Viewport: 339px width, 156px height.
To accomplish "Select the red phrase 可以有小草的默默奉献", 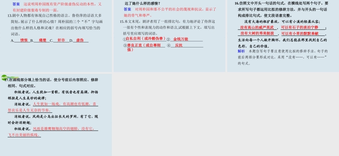I will pos(300,34).
